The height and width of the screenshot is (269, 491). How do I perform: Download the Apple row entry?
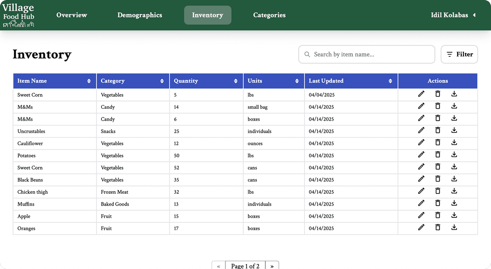(454, 215)
